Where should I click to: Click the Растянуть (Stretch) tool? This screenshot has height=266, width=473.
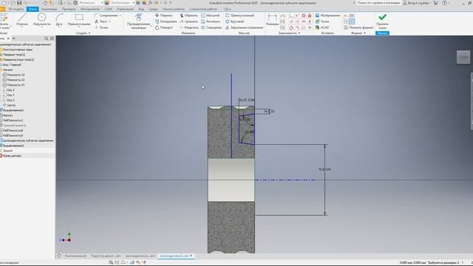(211, 21)
